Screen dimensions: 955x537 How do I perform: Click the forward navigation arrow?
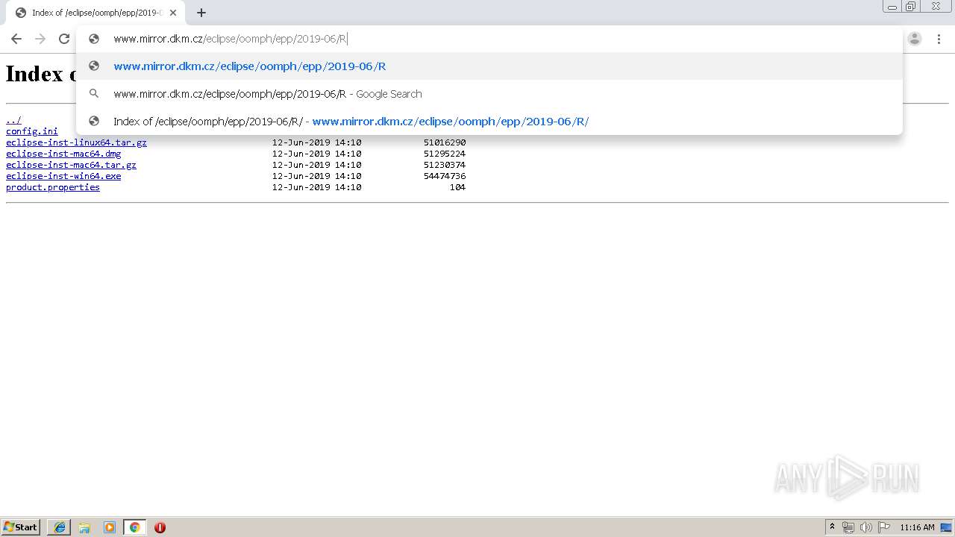coord(40,39)
